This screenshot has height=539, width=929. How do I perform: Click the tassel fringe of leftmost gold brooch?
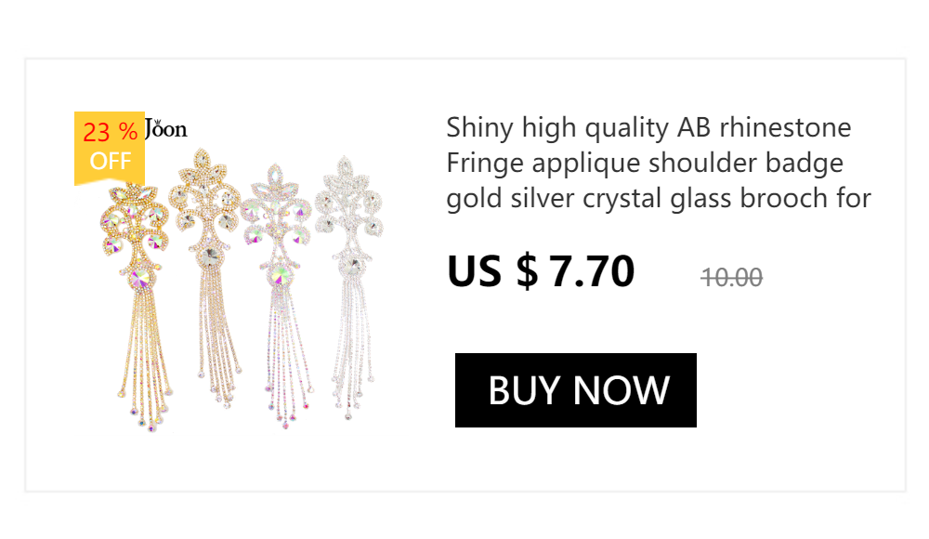[x=144, y=362]
